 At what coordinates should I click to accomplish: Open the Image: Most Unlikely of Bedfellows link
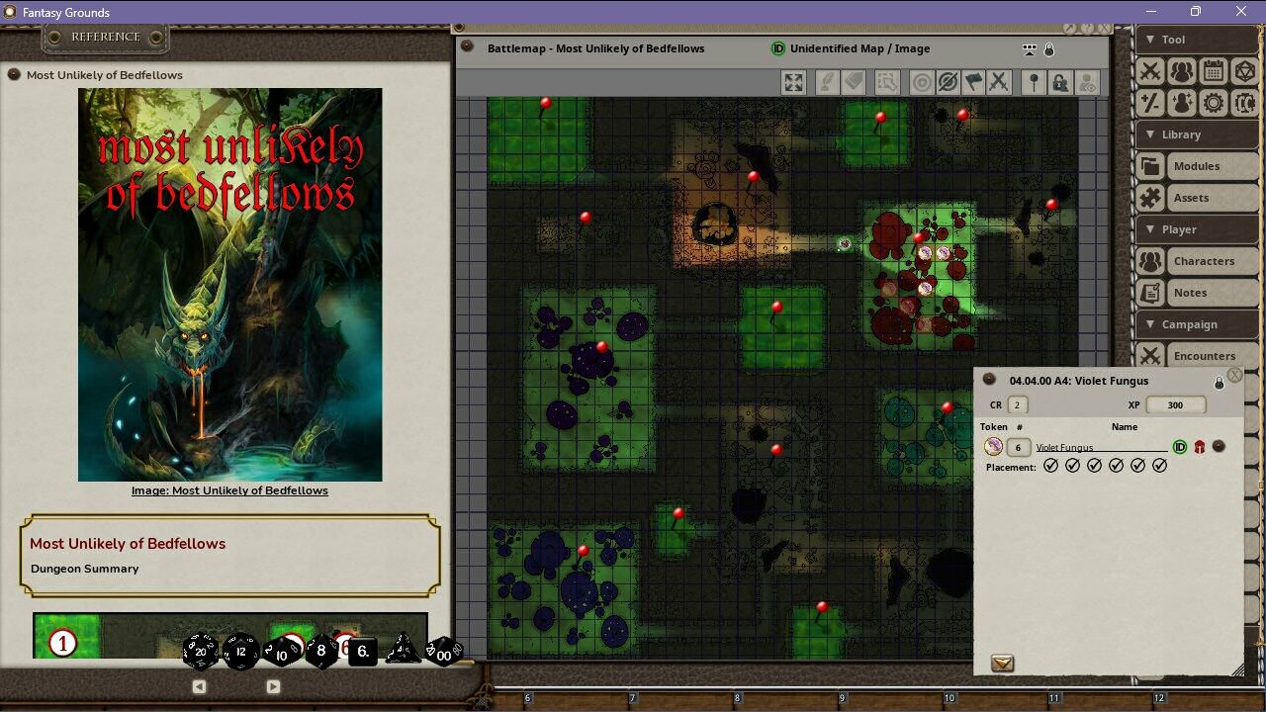coord(229,490)
